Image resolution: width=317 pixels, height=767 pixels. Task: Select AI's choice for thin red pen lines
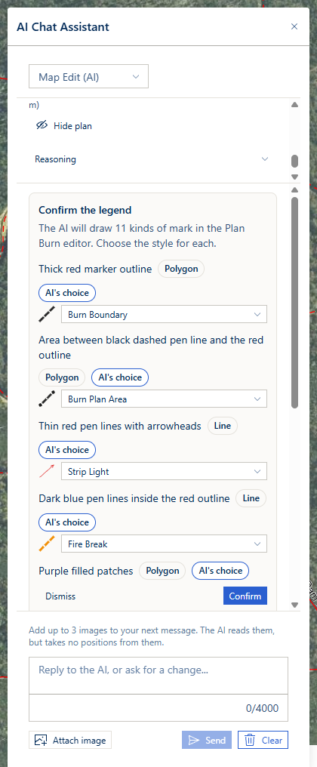[x=67, y=449]
